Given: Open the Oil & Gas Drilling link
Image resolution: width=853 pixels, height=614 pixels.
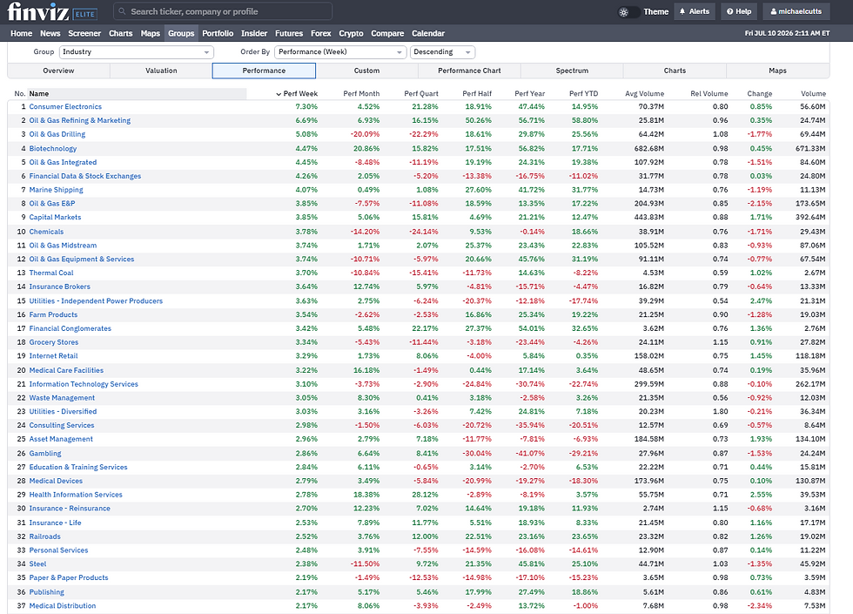Looking at the screenshot, I should click(57, 134).
